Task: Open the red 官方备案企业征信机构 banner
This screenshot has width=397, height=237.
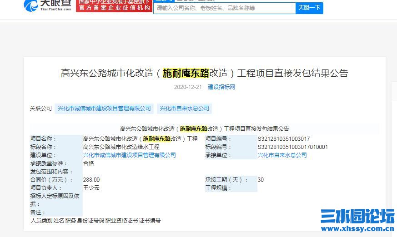Action: pyautogui.click(x=114, y=5)
